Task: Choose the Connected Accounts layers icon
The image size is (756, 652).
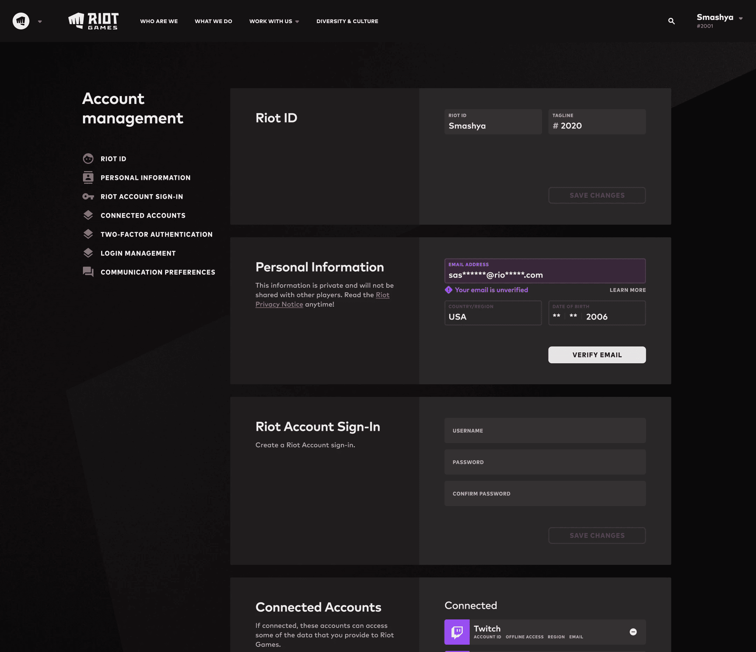Action: pyautogui.click(x=88, y=215)
